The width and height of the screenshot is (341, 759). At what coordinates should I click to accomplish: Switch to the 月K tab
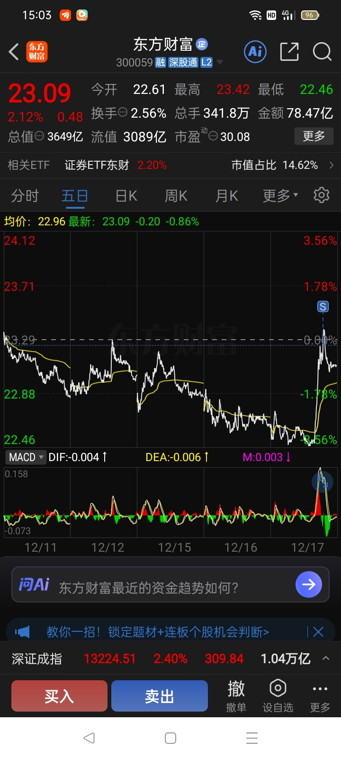point(226,195)
